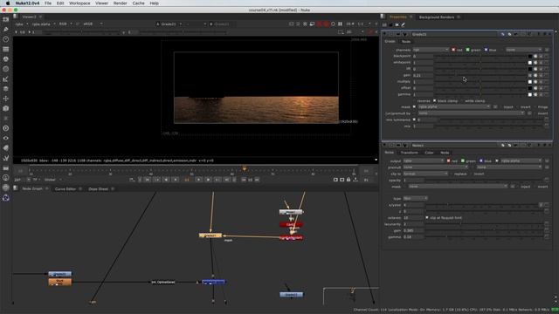Enable the white clamp checkbox
559x314 pixels.
(x=462, y=101)
